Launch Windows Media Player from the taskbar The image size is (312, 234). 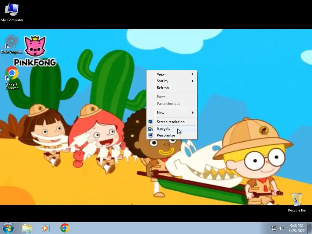point(45,228)
